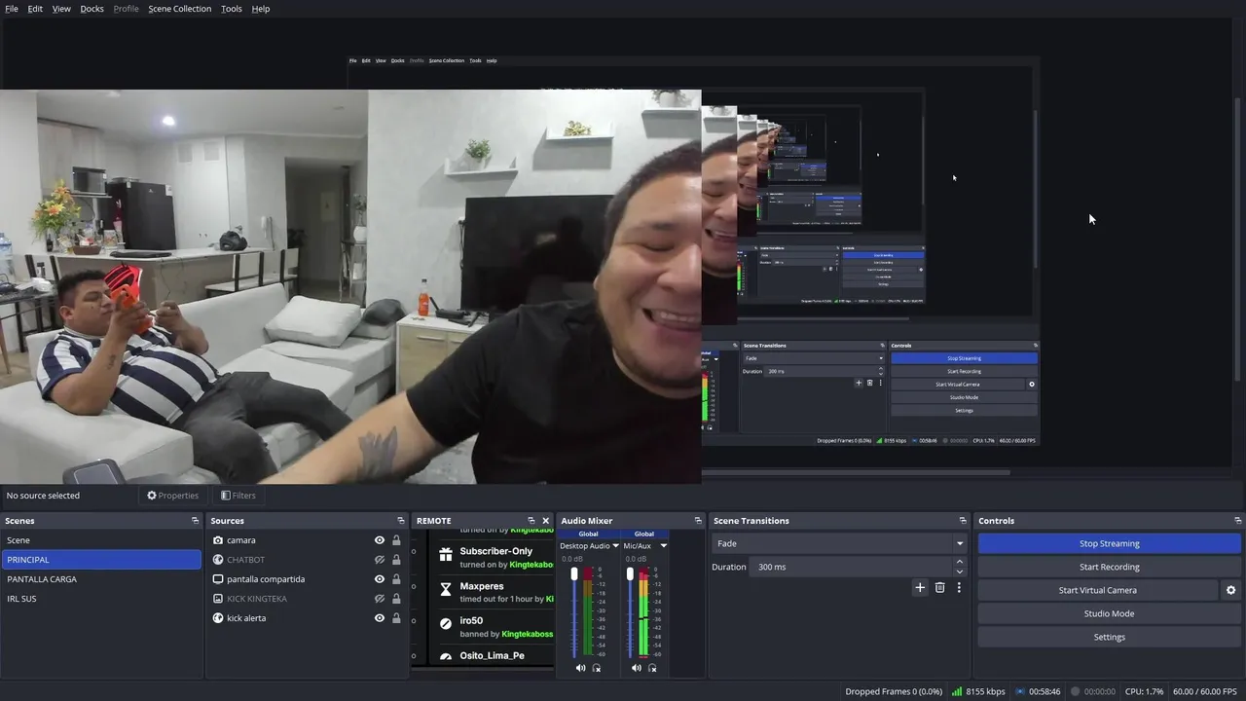The image size is (1246, 701).
Task: Toggle lock on CHATBOT source
Action: click(x=396, y=560)
